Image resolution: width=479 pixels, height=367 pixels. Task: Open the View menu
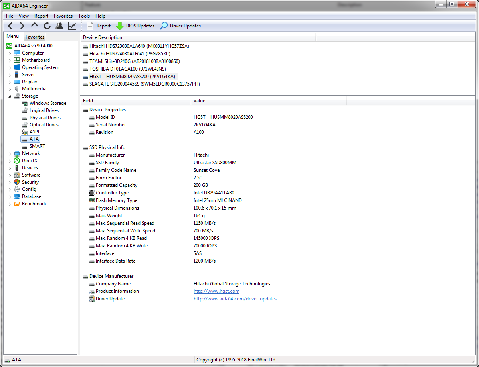(24, 16)
